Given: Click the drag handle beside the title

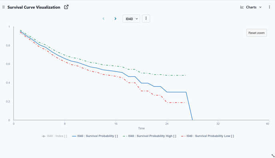Looking at the screenshot, I should coord(4,7).
